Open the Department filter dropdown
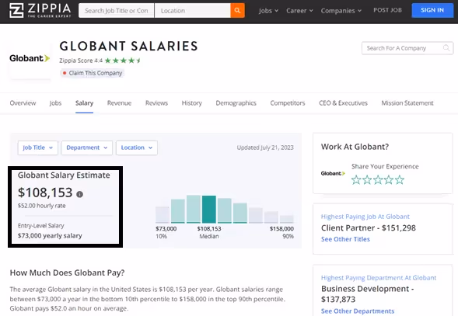 click(87, 148)
